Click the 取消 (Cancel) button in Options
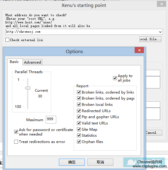 pyautogui.click(x=100, y=162)
